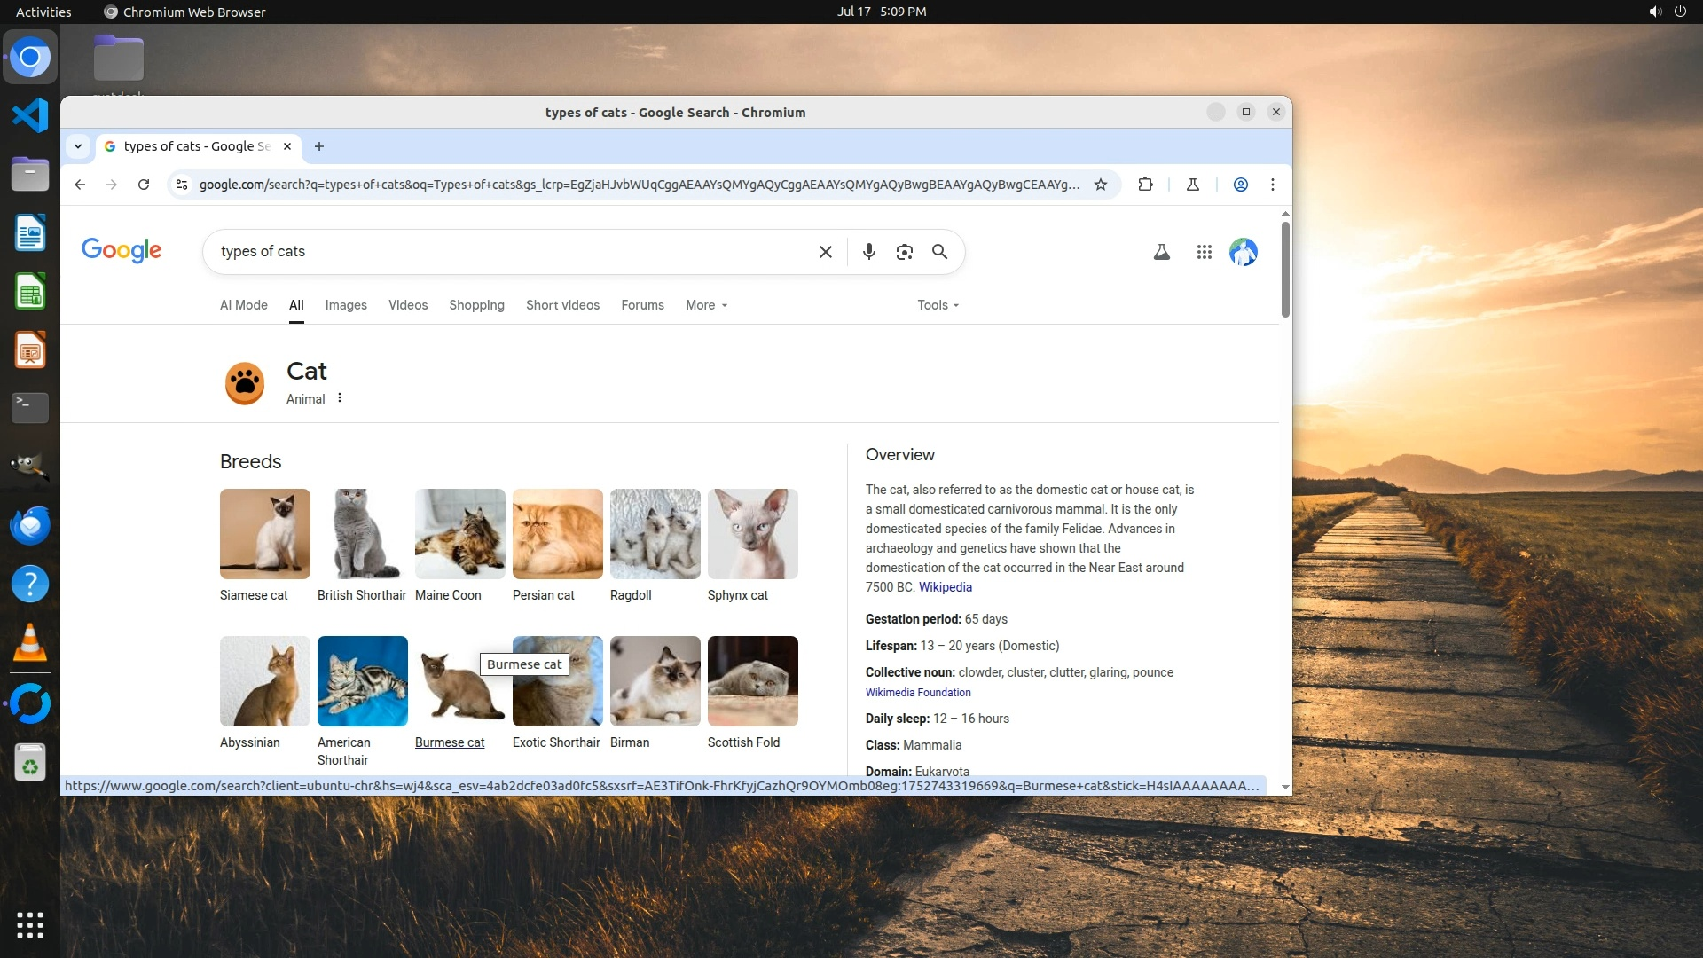Click the voice search microphone icon
The height and width of the screenshot is (958, 1703).
pos(869,252)
